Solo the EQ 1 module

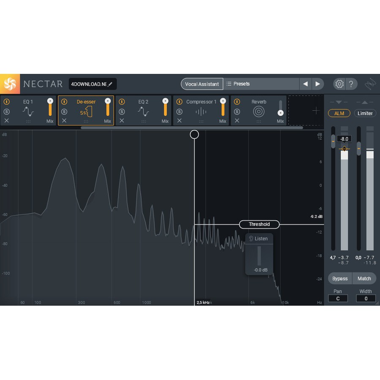[x=7, y=111]
